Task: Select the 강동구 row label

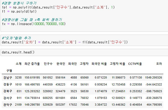Action: click(x=8, y=84)
